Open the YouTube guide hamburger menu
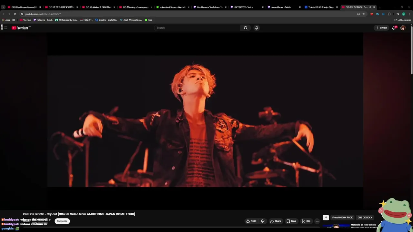This screenshot has height=232, width=413. (x=6, y=28)
